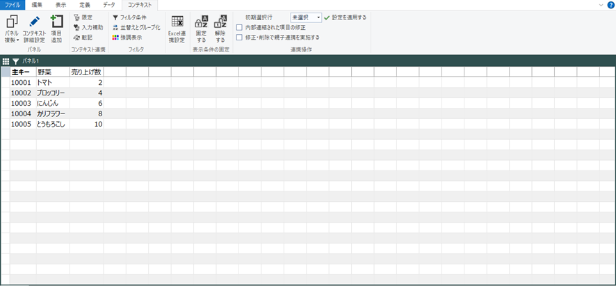Open the 初期選択行 未選択 dropdown
616x286 pixels.
click(x=306, y=17)
